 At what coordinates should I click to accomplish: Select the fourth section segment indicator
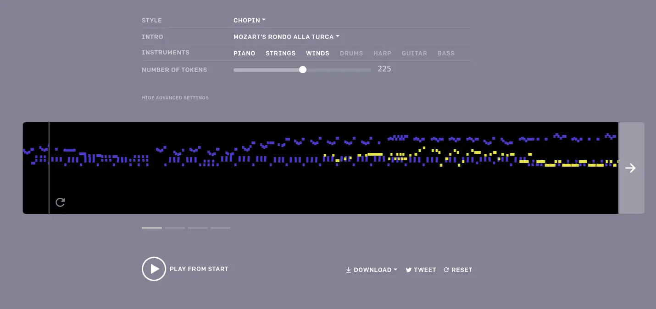[221, 228]
